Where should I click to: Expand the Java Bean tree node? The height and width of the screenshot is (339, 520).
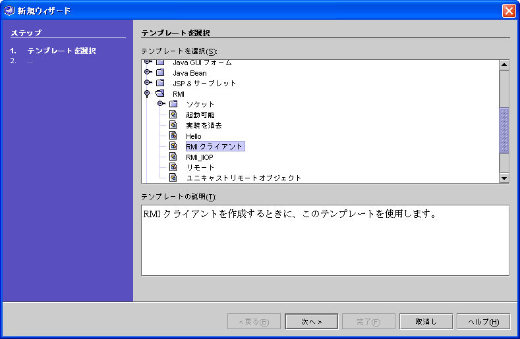(x=148, y=73)
